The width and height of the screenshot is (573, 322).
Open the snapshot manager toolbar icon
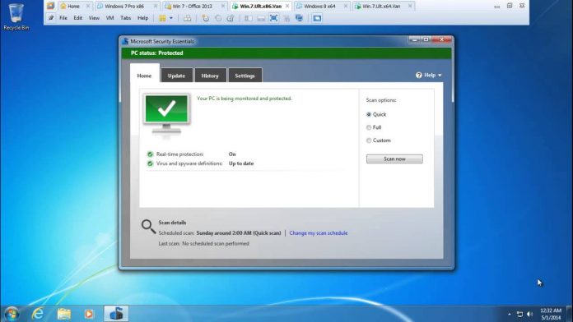[x=231, y=18]
